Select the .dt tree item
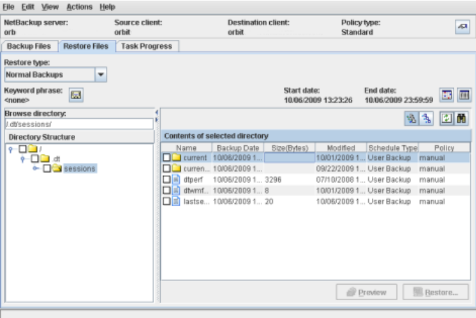This screenshot has width=476, height=318. pos(56,159)
